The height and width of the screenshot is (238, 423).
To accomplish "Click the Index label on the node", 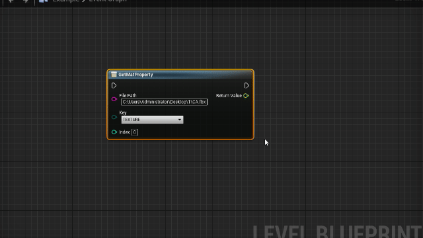I will click(x=124, y=132).
